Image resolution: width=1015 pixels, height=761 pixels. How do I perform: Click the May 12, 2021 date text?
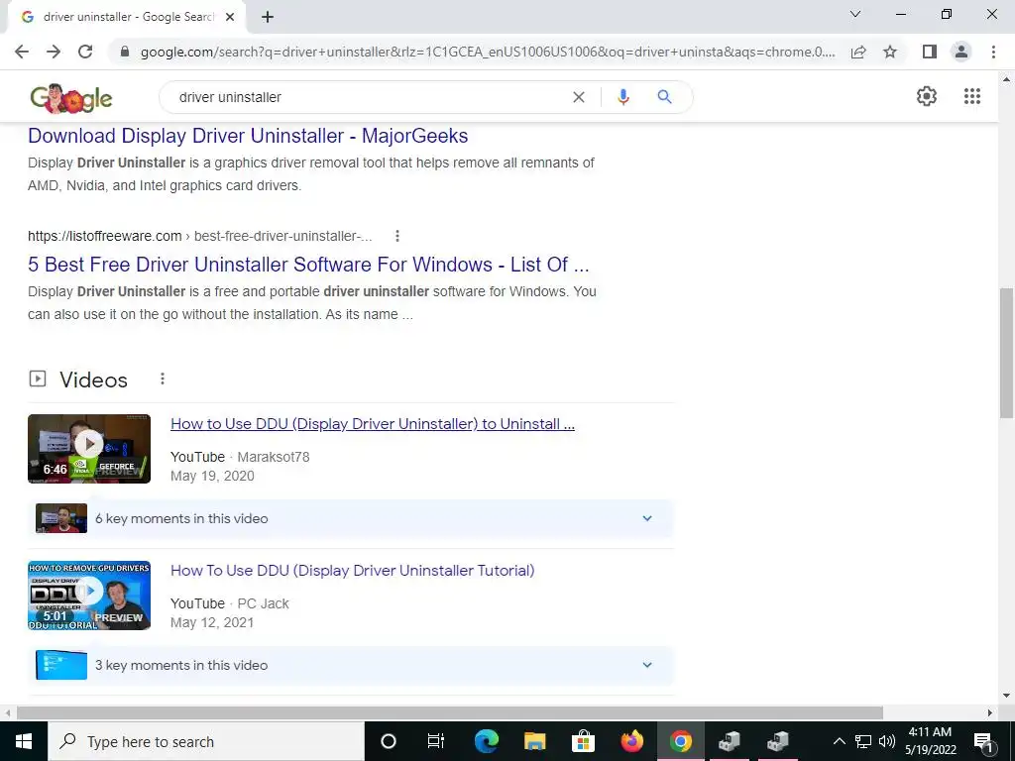pos(212,622)
